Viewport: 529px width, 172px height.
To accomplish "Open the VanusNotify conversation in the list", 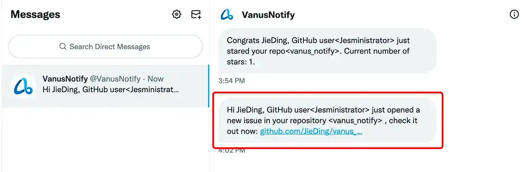I will click(105, 86).
